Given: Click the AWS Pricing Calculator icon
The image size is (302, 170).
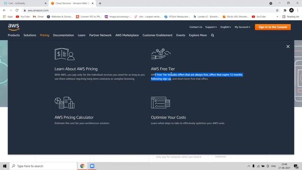Looking at the screenshot, I should click(64, 102).
